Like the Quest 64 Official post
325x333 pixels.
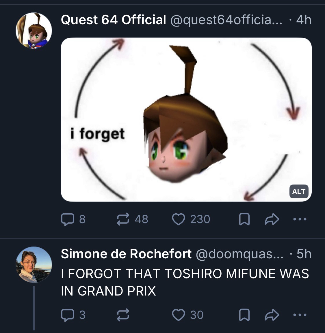click(x=179, y=219)
